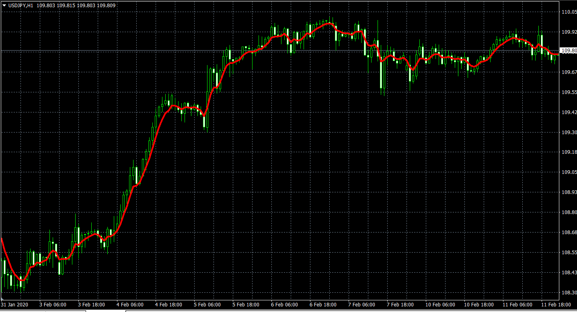Click the 109.67 price axis label

tap(569, 72)
